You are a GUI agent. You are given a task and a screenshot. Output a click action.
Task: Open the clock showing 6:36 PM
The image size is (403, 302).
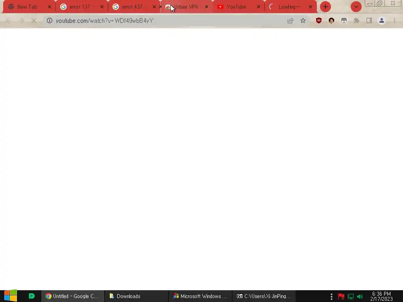(x=381, y=296)
